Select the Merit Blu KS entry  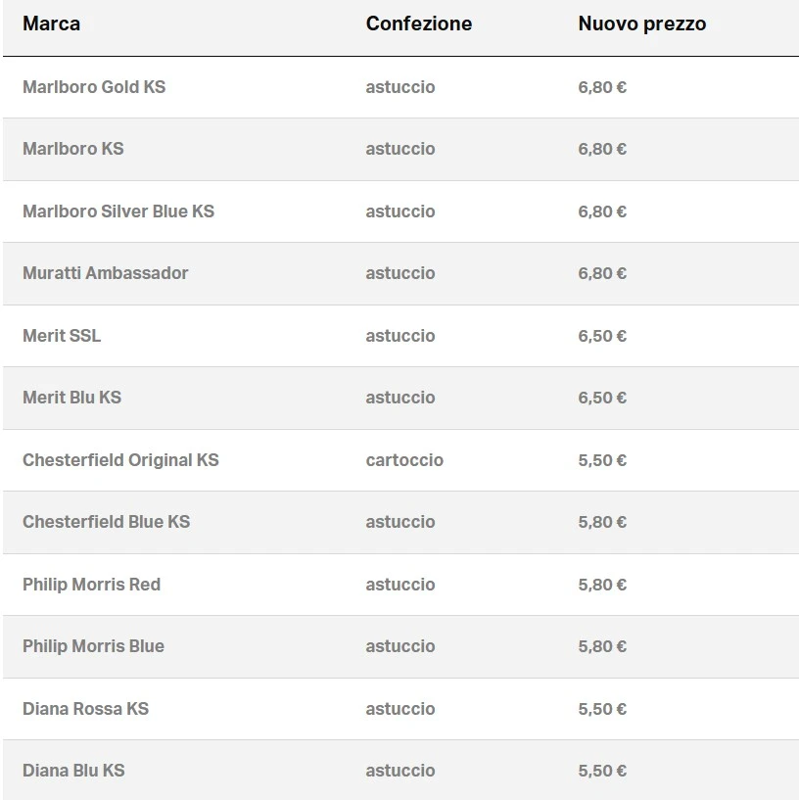pos(72,398)
